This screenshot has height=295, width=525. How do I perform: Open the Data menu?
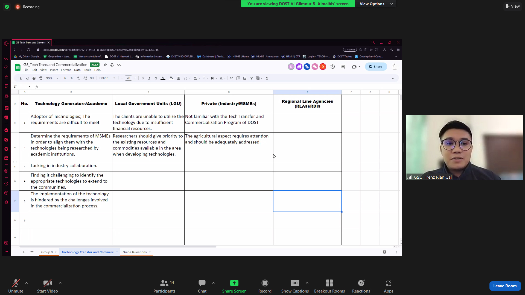(77, 70)
